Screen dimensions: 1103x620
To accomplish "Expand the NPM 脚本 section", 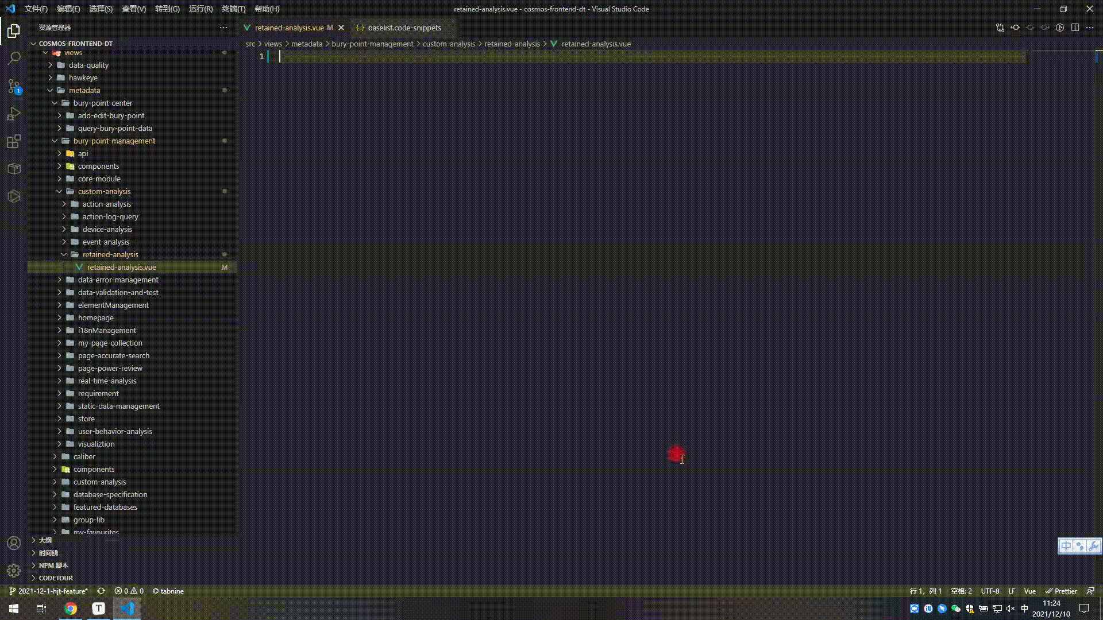I will [x=53, y=565].
